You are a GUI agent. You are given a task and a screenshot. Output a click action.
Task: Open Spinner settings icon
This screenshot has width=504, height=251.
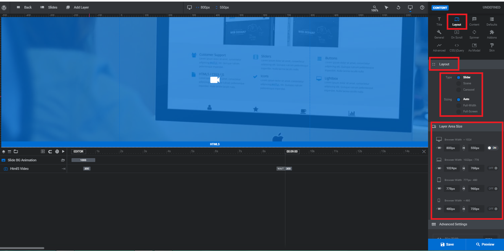pos(474,34)
